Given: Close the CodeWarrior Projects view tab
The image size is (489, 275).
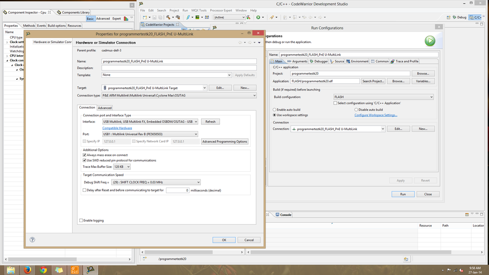Looking at the screenshot, I should tap(178, 24).
